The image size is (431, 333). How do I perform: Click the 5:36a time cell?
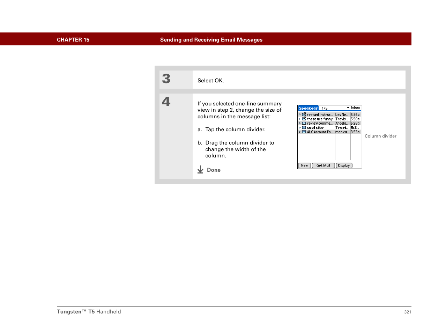pyautogui.click(x=355, y=114)
